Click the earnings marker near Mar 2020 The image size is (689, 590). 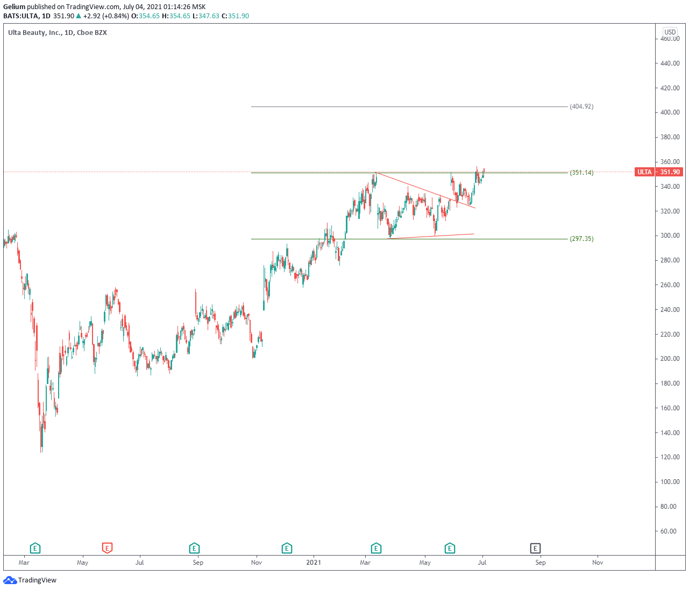(35, 549)
